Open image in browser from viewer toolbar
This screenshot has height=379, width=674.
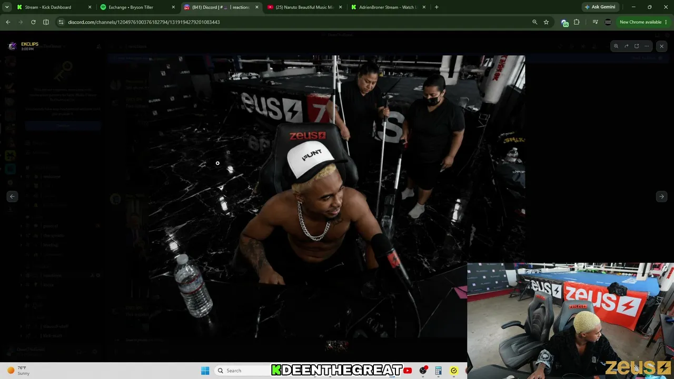click(x=636, y=46)
